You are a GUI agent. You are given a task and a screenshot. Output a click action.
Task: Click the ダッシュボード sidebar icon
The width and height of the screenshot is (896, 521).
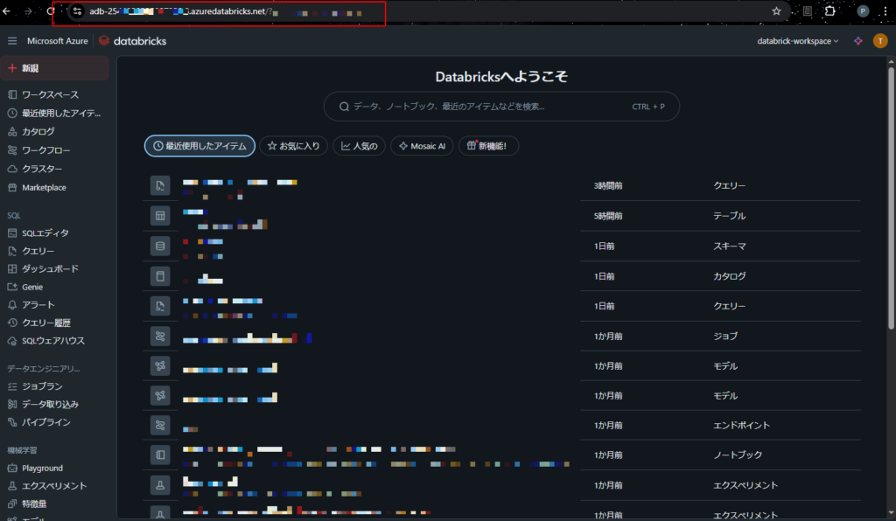coord(12,268)
